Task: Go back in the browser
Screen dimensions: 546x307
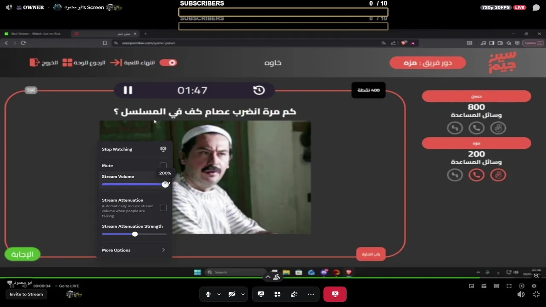Action: [6, 43]
